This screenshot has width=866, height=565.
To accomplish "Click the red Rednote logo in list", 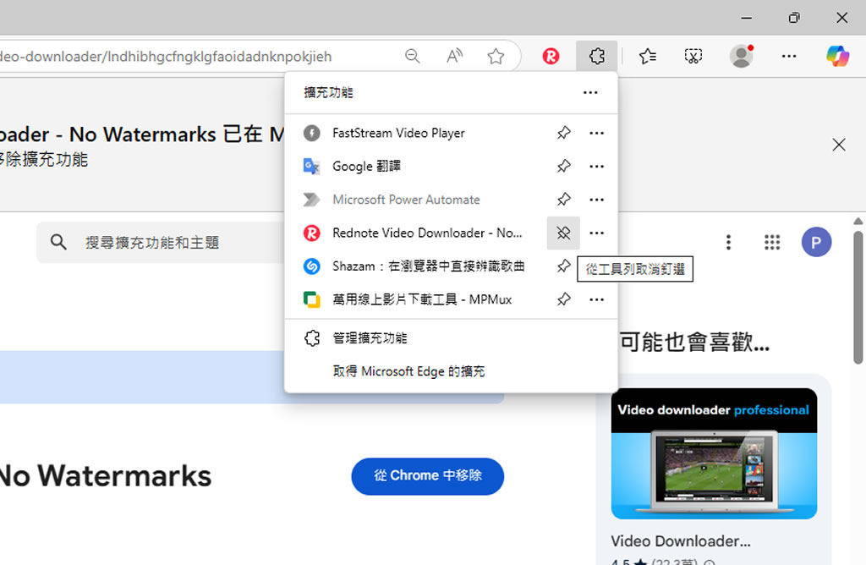I will [311, 233].
